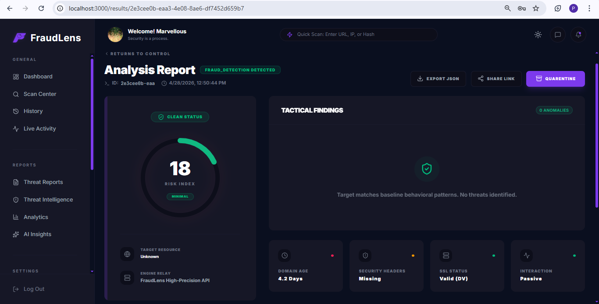Image resolution: width=599 pixels, height=304 pixels.
Task: Click the Dashboard grid icon
Action: [x=16, y=77]
